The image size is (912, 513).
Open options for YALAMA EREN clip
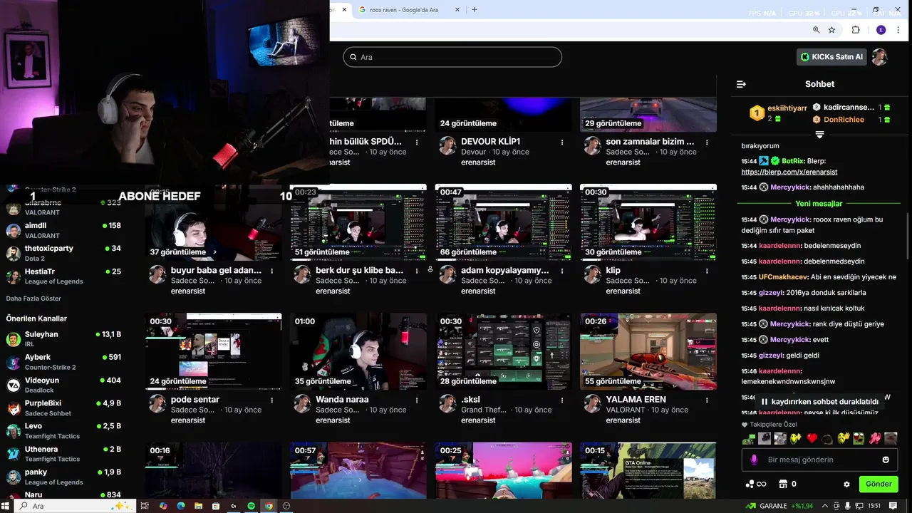click(707, 400)
